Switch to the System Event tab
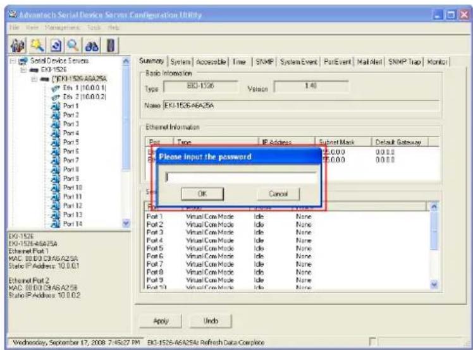473x350 pixels. tap(298, 62)
